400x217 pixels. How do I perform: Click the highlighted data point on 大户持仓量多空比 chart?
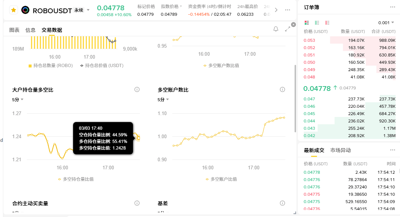coord(138,138)
